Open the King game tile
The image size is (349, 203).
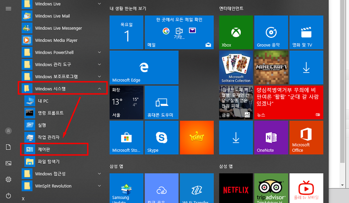pyautogui.click(x=197, y=137)
